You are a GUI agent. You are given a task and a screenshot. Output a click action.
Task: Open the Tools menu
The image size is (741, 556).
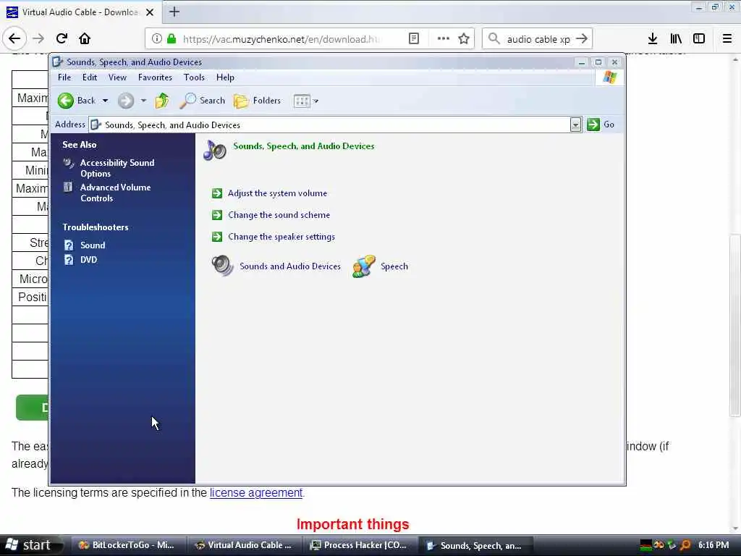coord(194,77)
